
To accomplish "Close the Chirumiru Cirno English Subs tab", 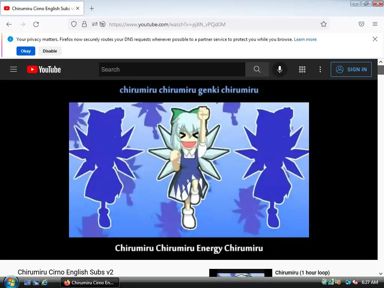I will (x=78, y=8).
